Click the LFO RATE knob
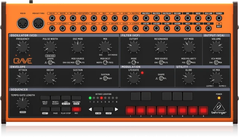239x137 pixels. tap(134, 78)
